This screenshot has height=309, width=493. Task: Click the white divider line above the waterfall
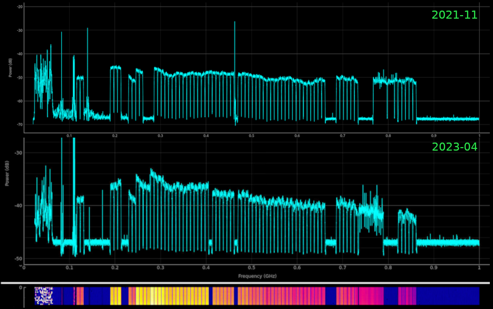[x=246, y=283]
